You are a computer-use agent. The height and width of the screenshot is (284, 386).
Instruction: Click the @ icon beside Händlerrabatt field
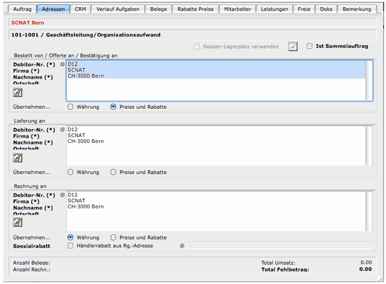pyautogui.click(x=182, y=246)
